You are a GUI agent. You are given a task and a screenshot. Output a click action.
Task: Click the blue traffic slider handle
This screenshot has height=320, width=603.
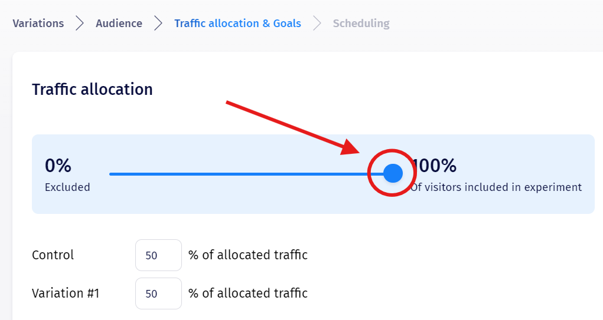coord(393,173)
